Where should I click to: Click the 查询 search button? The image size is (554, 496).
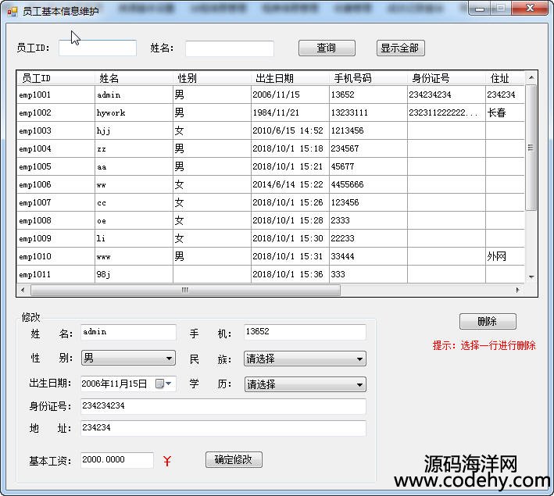pos(327,48)
